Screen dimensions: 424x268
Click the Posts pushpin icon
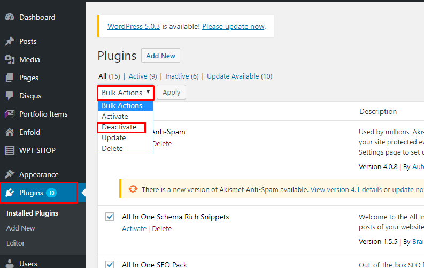tap(10, 41)
